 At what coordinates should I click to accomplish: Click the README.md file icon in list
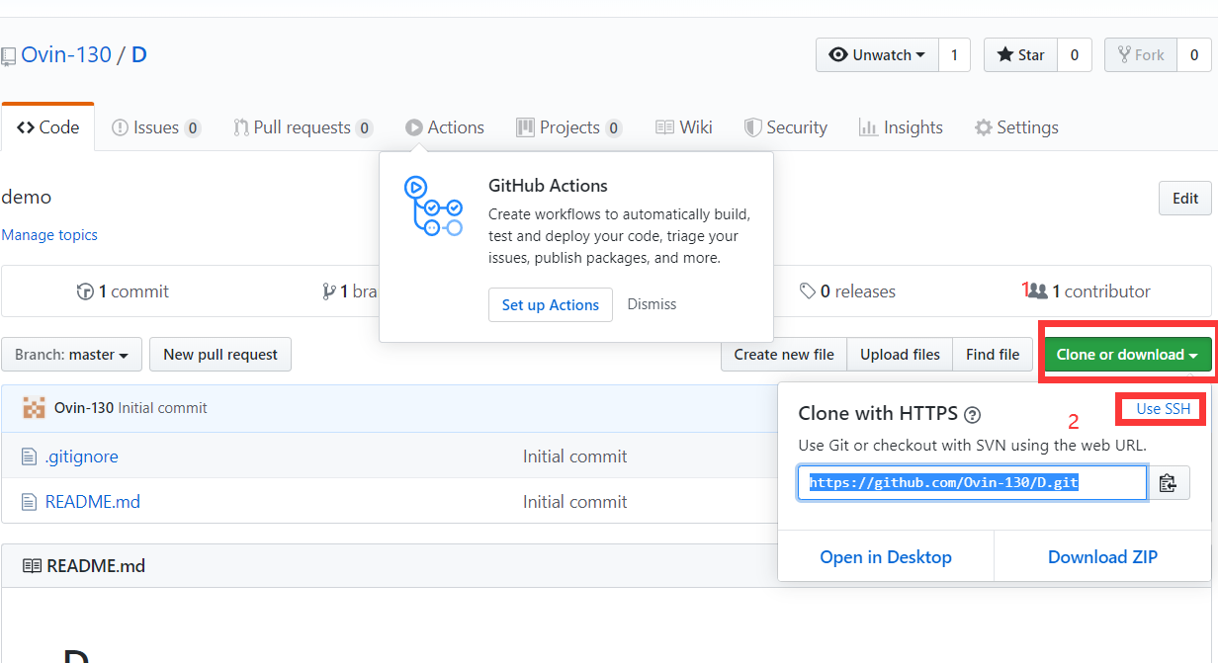point(30,502)
